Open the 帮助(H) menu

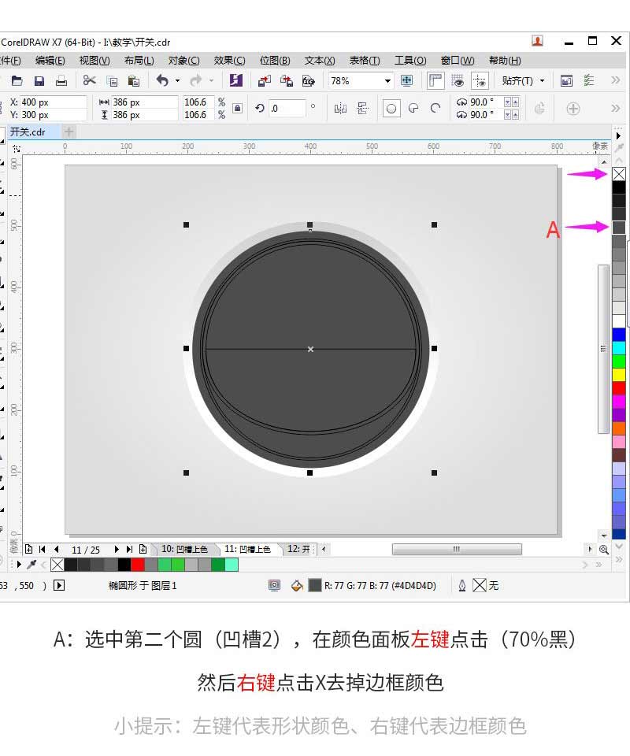[x=505, y=61]
